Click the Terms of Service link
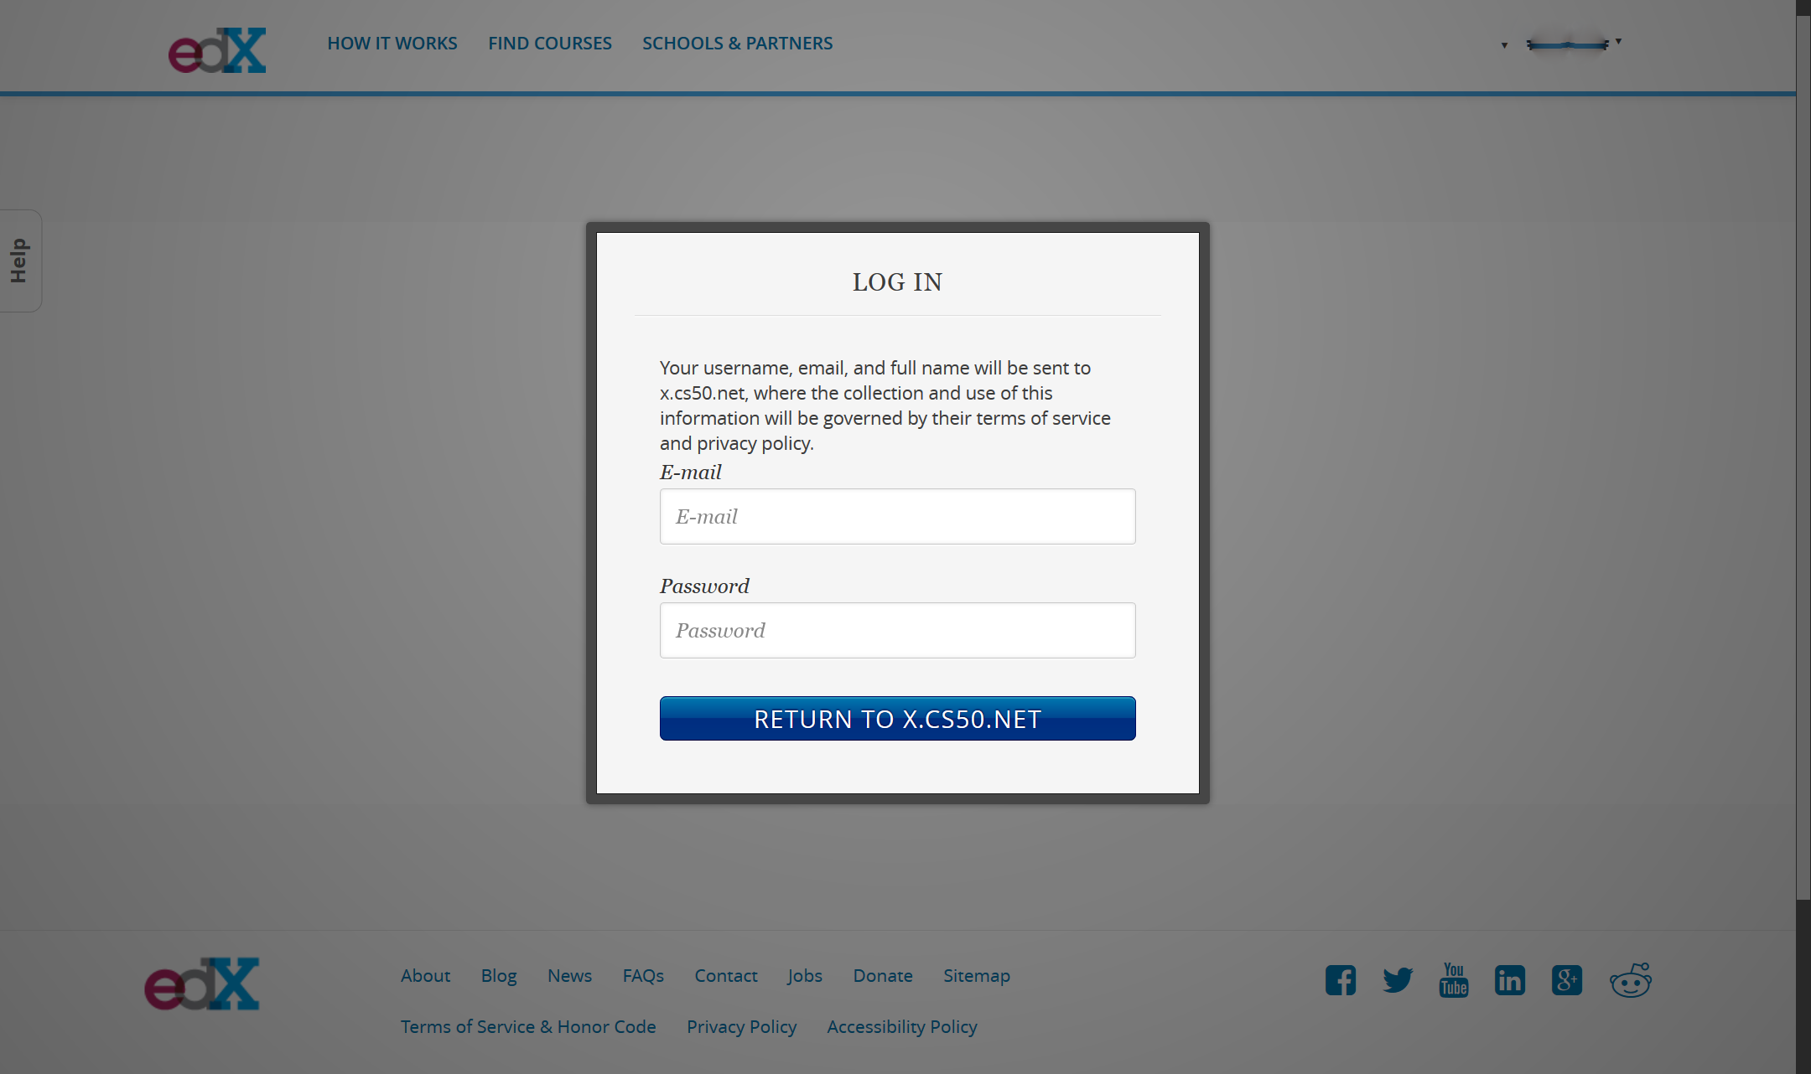The image size is (1811, 1074). coord(528,1025)
